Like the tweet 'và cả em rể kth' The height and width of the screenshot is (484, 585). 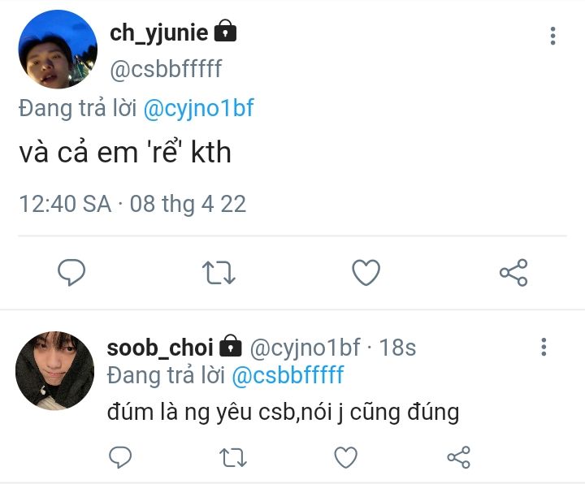[366, 273]
